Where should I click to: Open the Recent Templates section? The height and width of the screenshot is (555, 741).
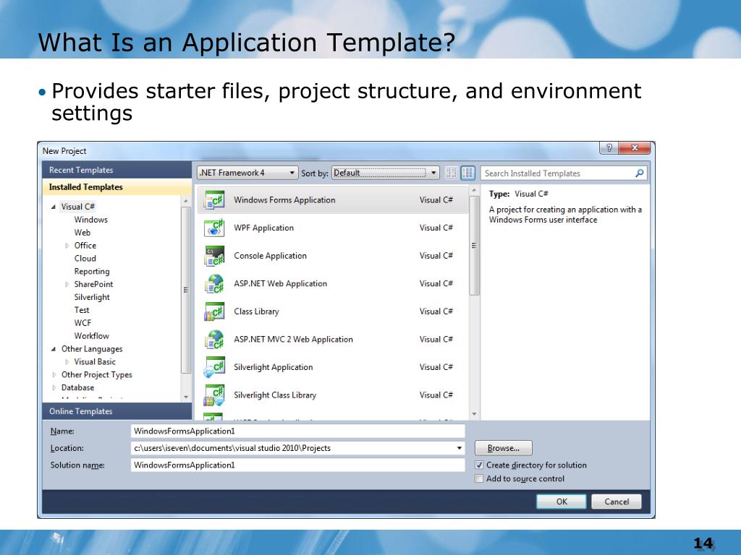point(117,170)
